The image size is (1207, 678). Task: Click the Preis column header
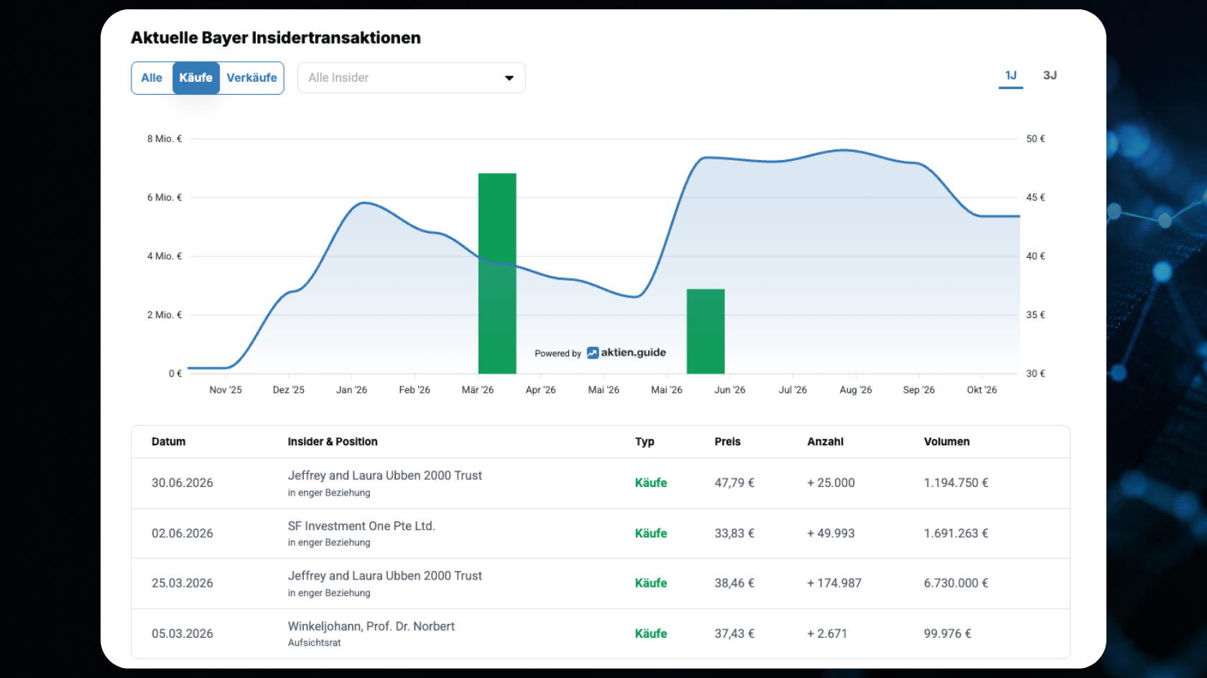(728, 442)
